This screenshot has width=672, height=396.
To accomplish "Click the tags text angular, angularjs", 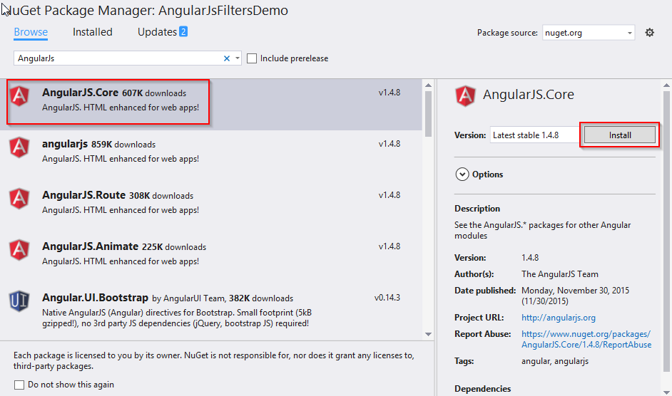I will click(555, 361).
